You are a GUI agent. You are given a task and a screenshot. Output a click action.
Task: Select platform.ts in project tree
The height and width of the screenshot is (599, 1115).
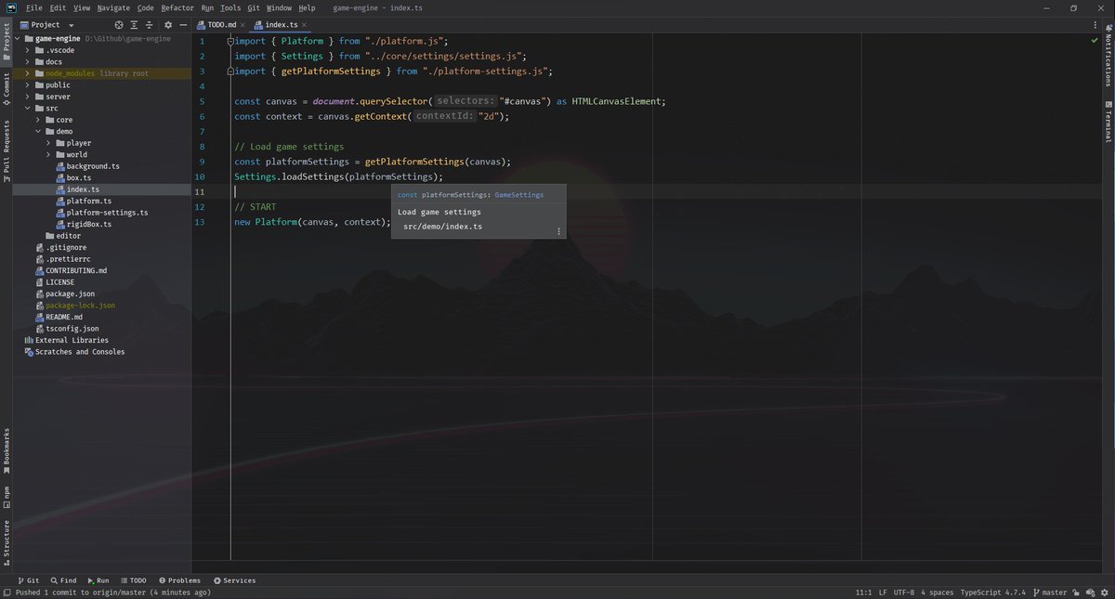pos(89,201)
